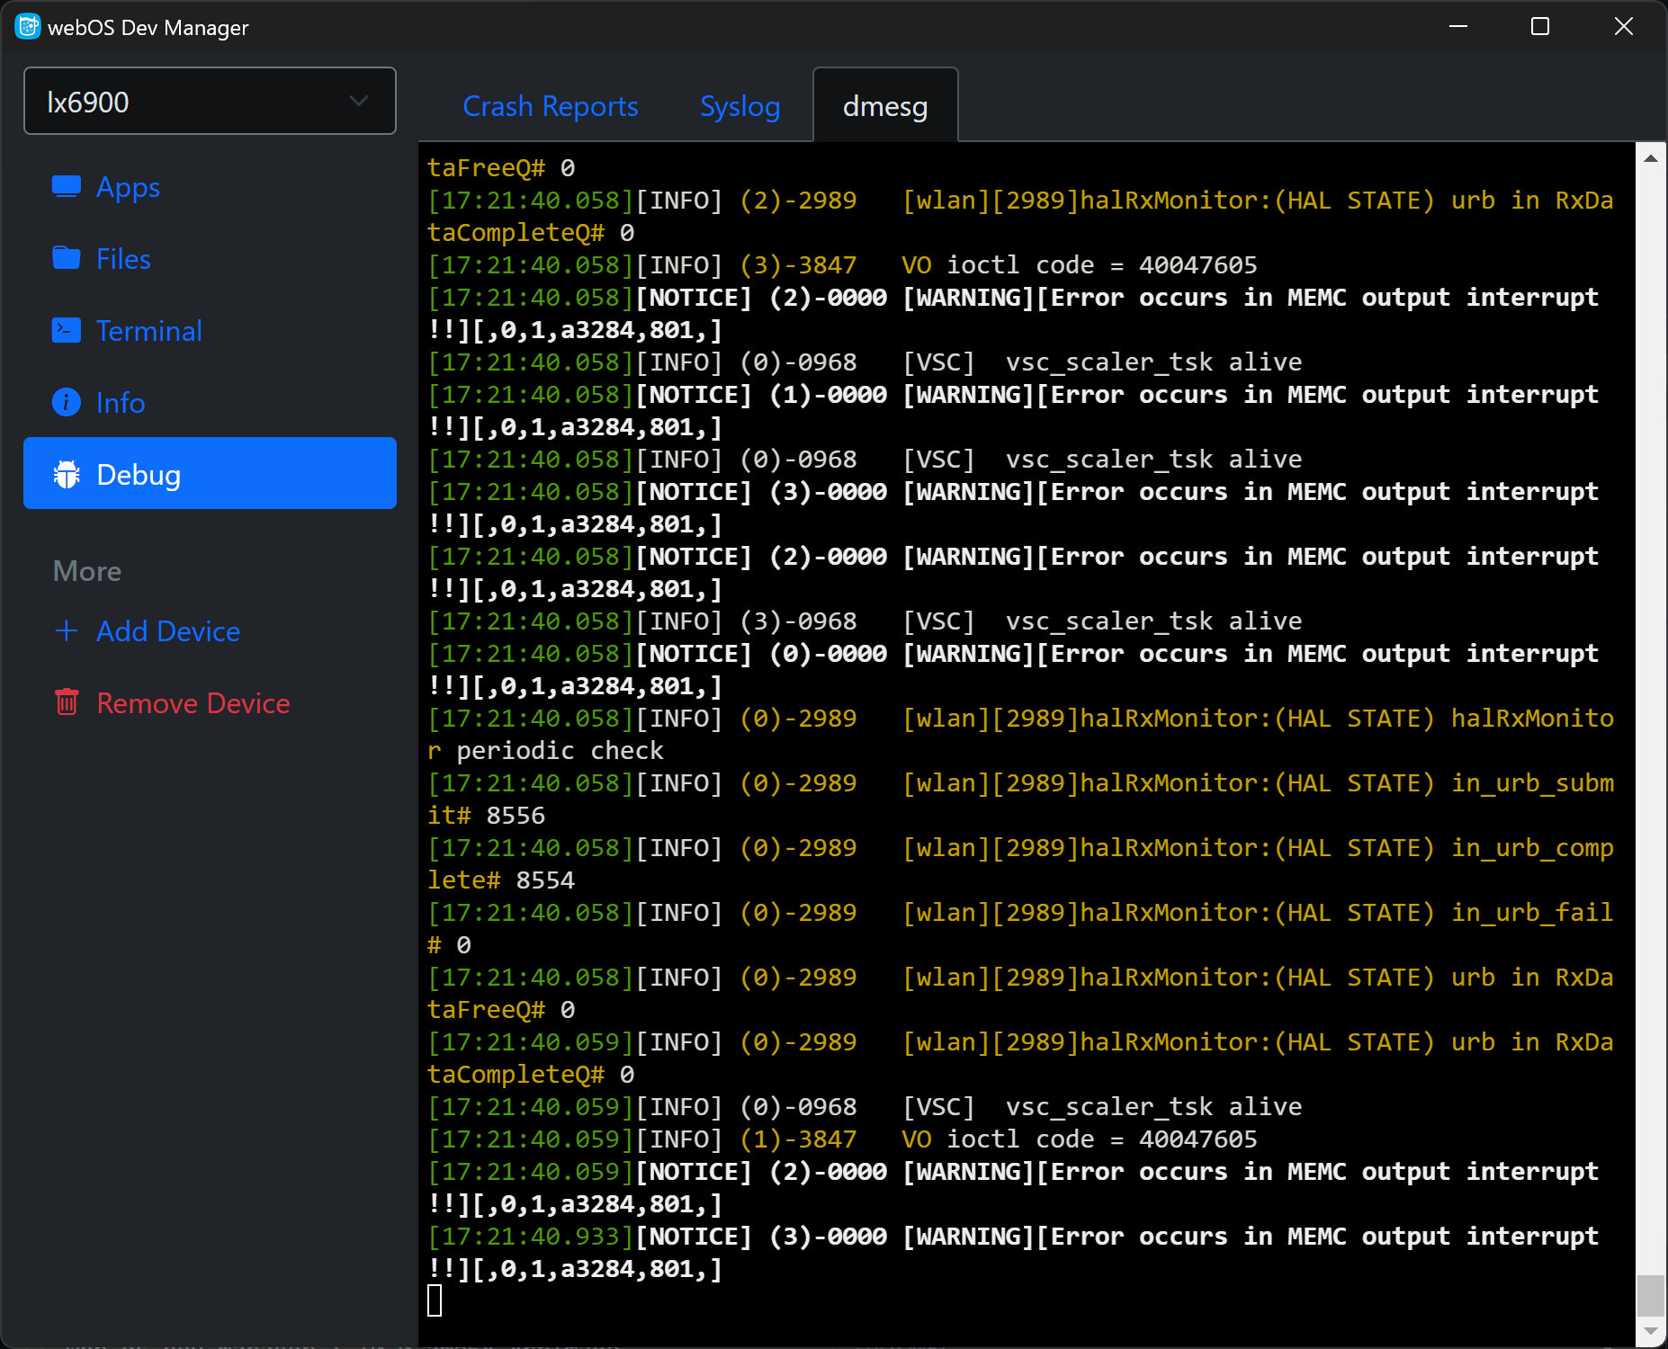Image resolution: width=1668 pixels, height=1349 pixels.
Task: Maximize the webOS Dev Manager window
Action: [1540, 27]
